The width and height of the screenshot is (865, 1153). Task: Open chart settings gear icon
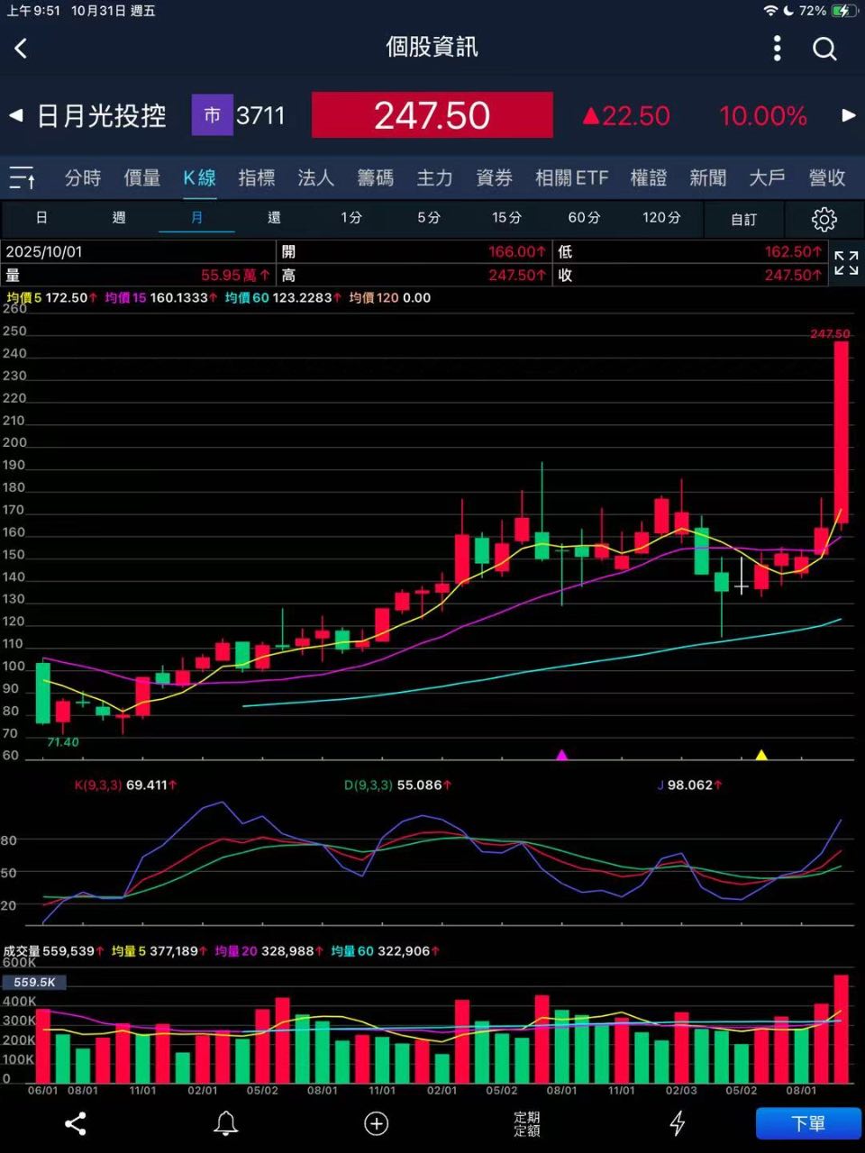click(824, 219)
